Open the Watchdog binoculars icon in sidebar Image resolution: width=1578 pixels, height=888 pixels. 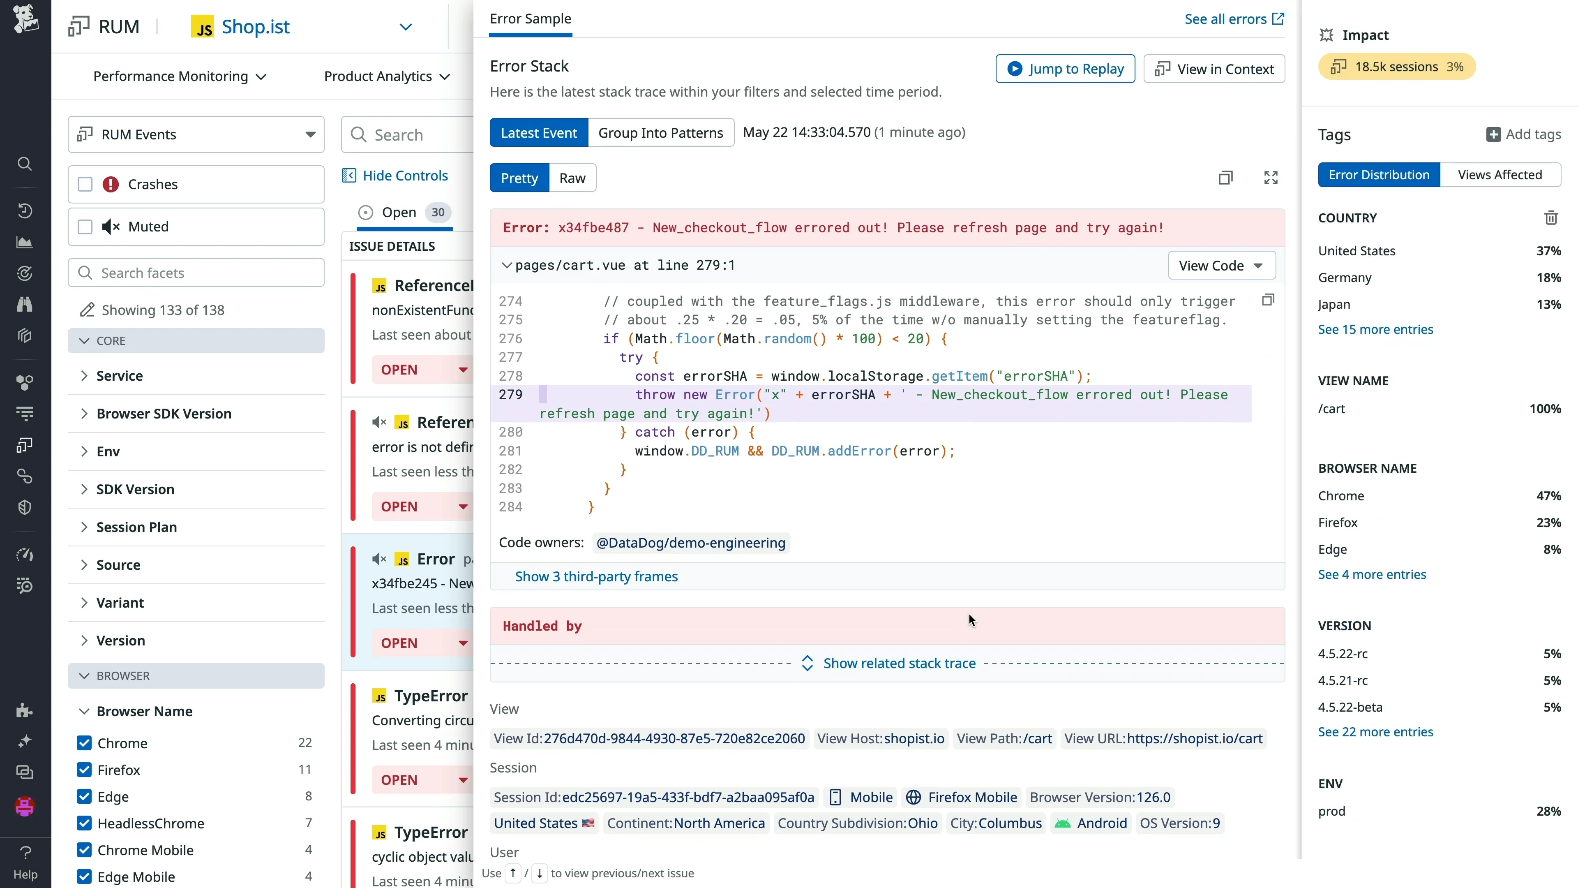pos(25,305)
